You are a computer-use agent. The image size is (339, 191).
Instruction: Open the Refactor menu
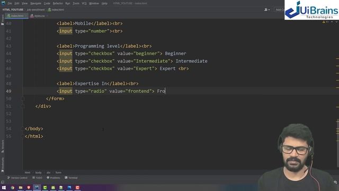coord(58,3)
